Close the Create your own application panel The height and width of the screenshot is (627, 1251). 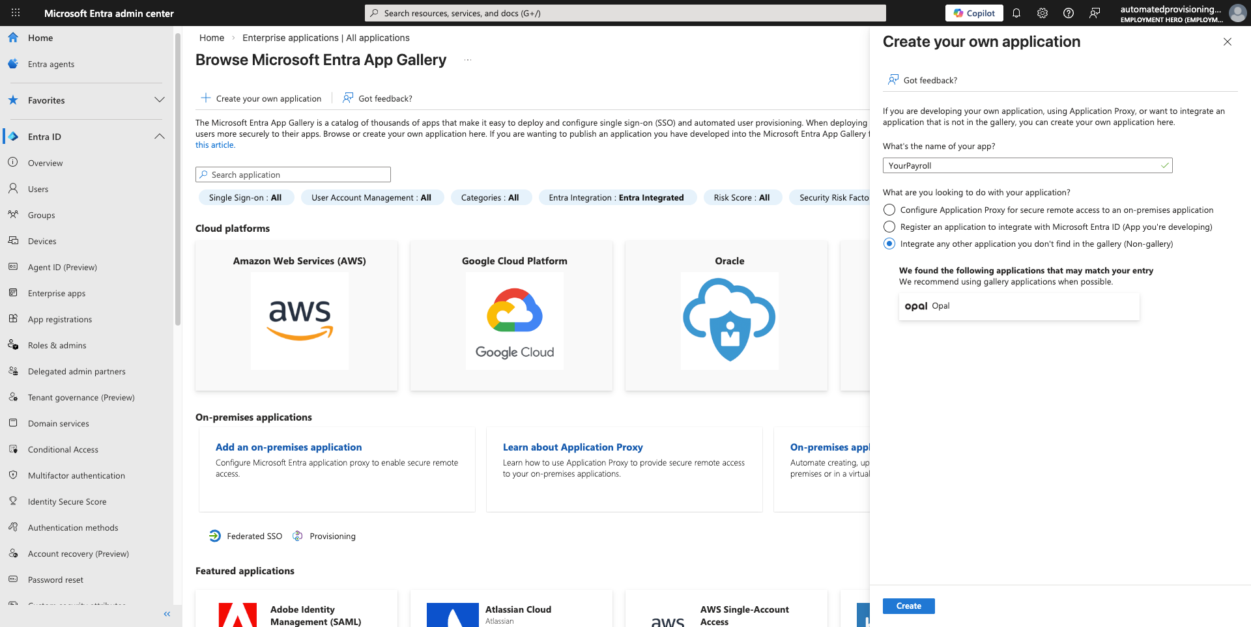pyautogui.click(x=1228, y=42)
